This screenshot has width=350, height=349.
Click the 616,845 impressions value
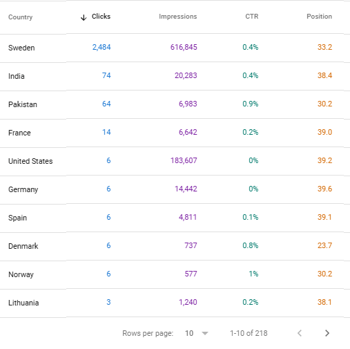[x=184, y=47]
